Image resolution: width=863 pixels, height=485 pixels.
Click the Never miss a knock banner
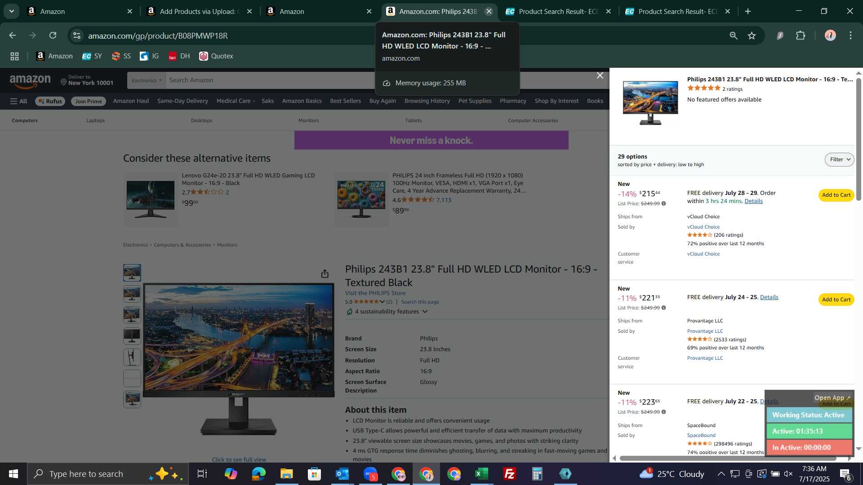tap(431, 141)
